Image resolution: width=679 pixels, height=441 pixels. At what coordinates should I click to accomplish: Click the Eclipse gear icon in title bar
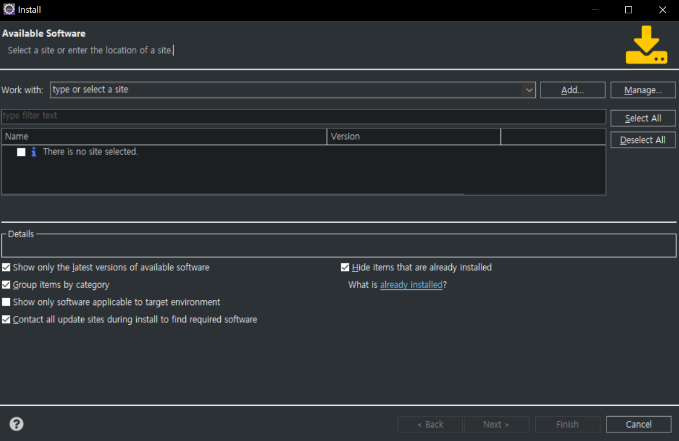(x=9, y=9)
